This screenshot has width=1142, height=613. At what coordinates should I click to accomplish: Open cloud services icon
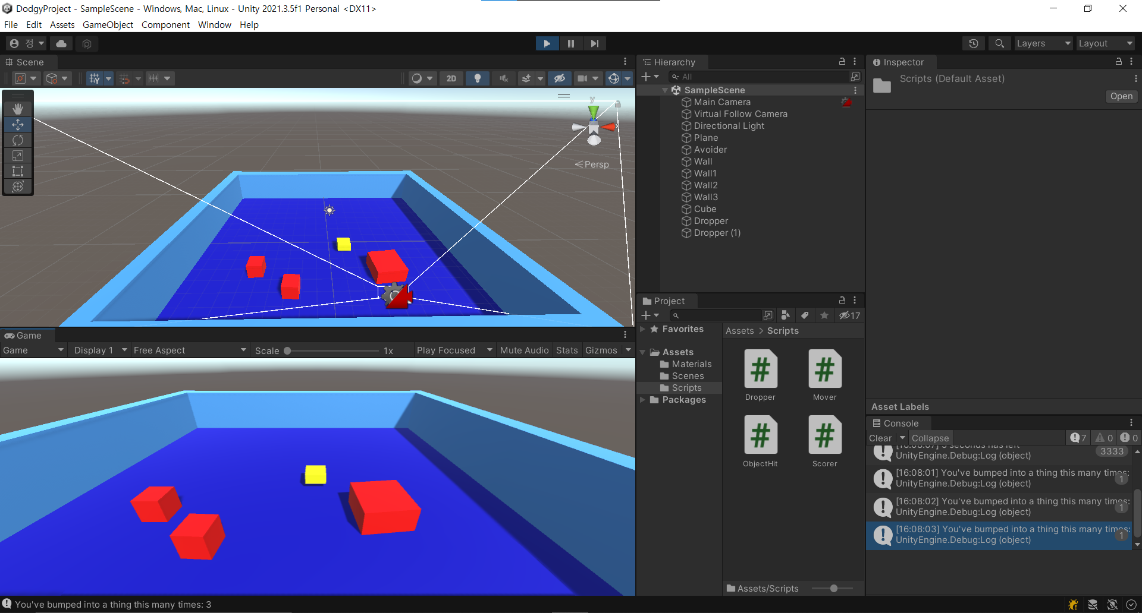61,43
